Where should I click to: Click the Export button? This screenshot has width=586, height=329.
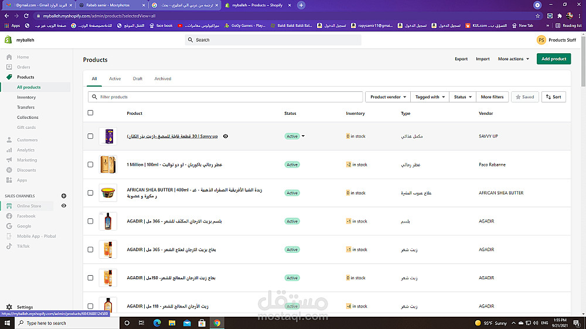pyautogui.click(x=461, y=59)
